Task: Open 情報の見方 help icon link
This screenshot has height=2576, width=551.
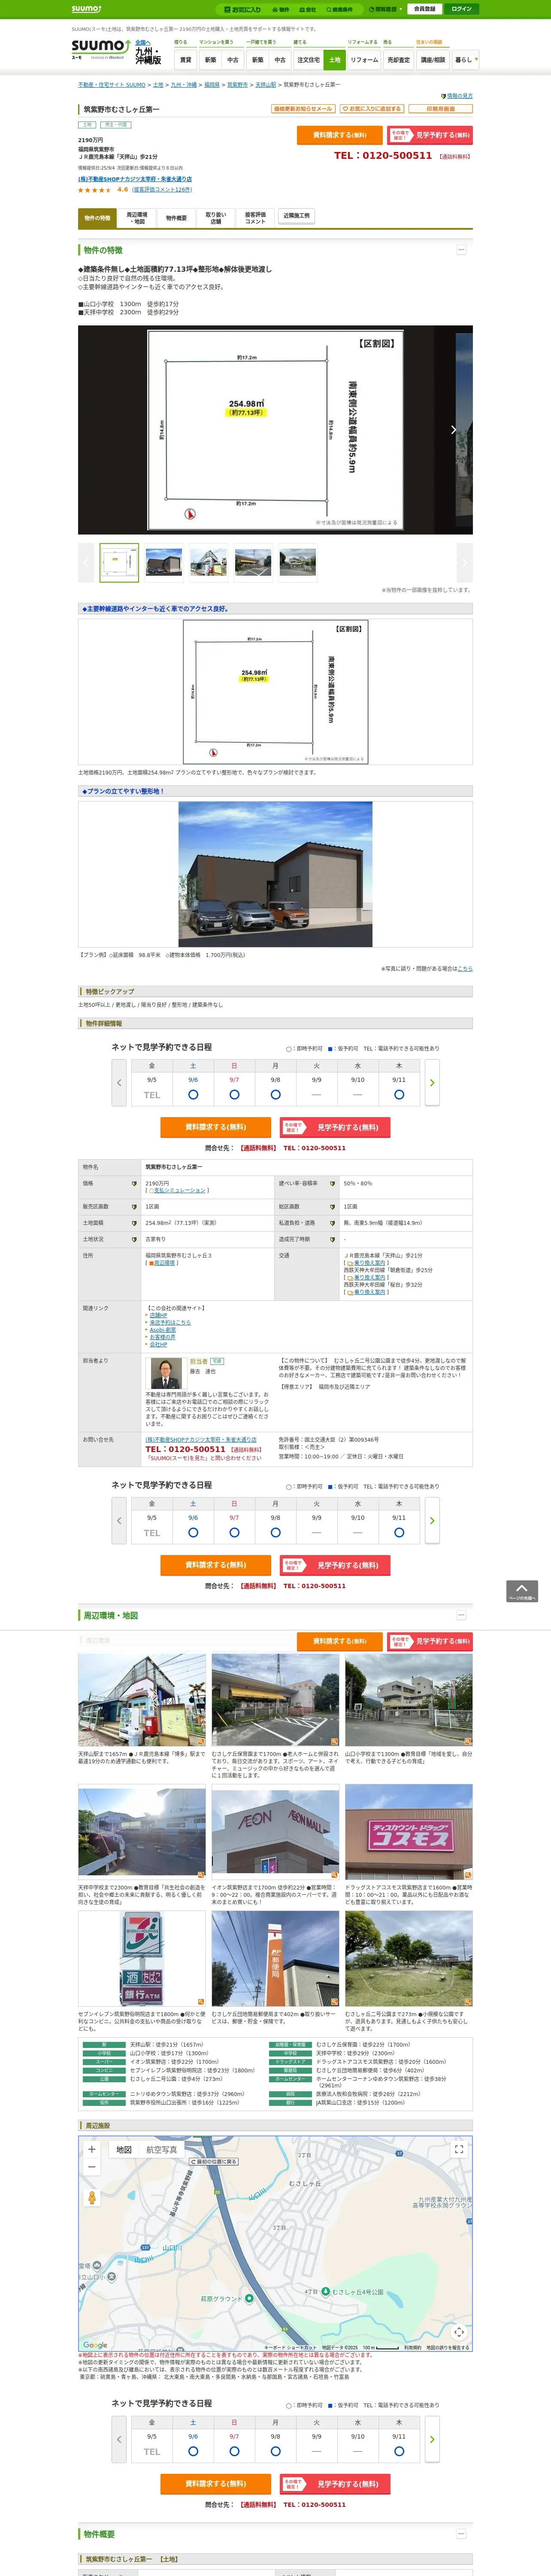Action: pos(457,96)
